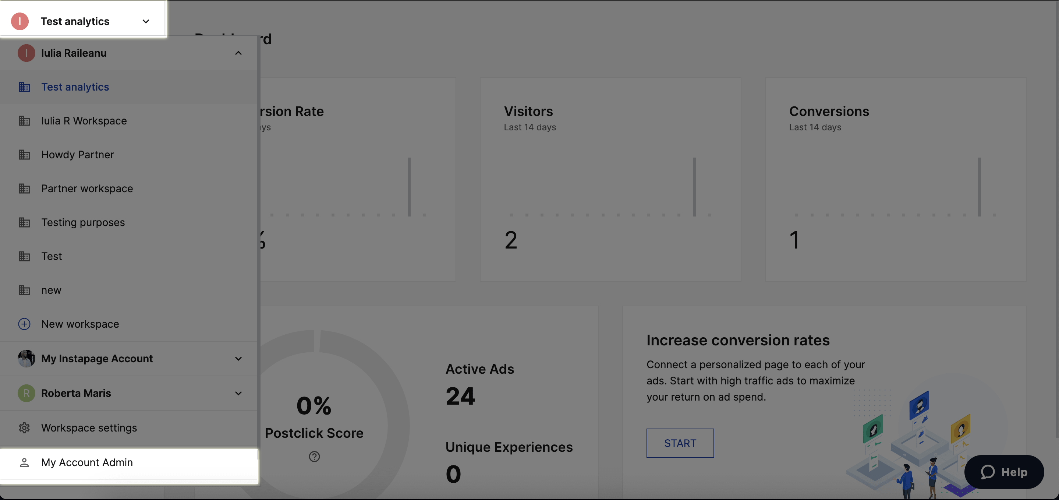Click the person icon beside My Account Admin
The image size is (1059, 500).
24,462
